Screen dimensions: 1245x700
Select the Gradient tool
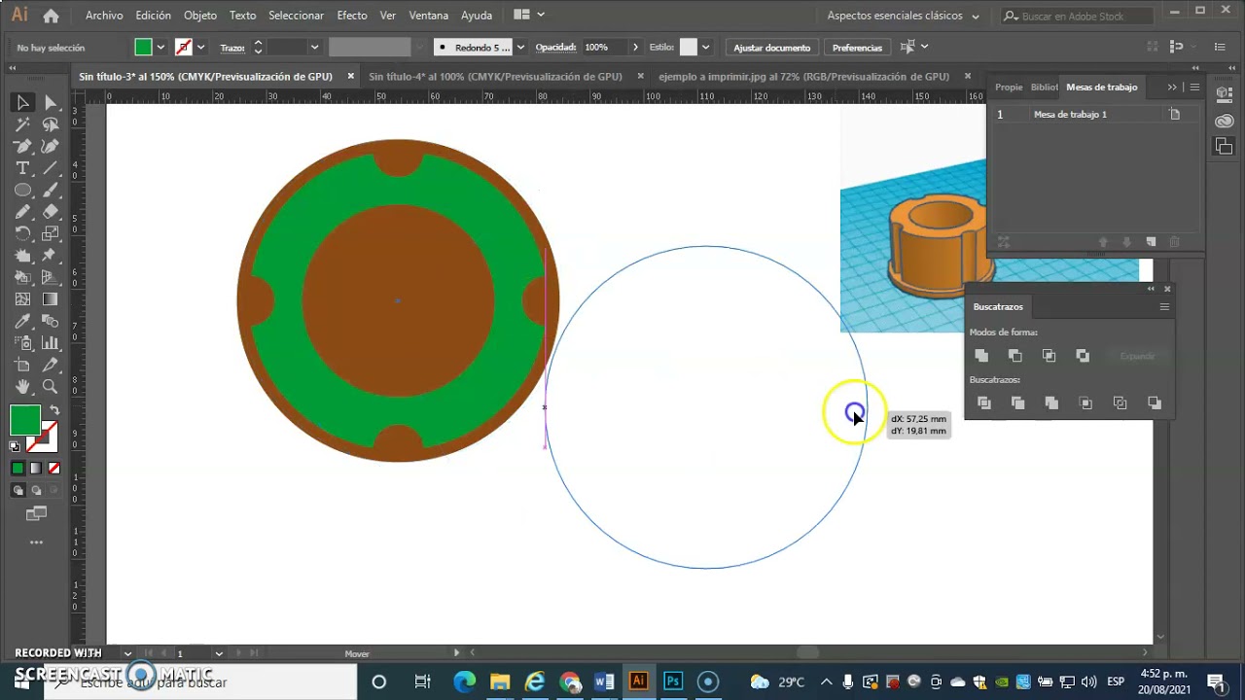pos(50,299)
